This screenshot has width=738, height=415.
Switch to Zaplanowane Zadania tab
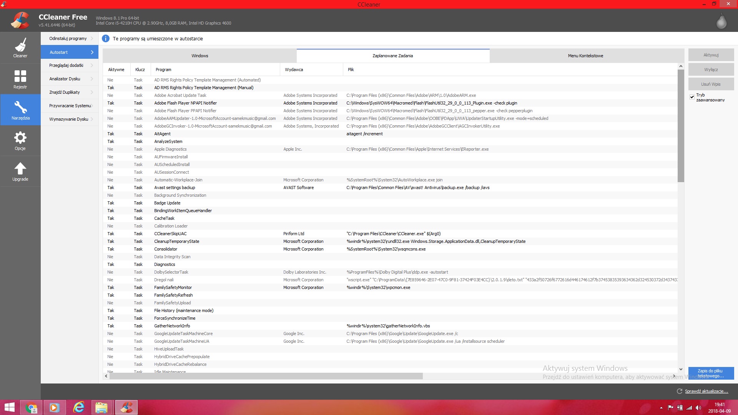point(393,56)
